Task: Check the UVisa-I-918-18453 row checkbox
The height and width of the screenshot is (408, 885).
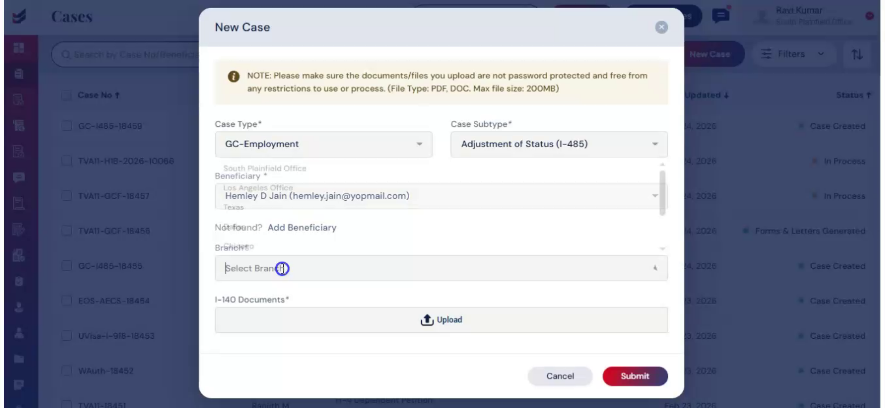Action: click(x=66, y=336)
